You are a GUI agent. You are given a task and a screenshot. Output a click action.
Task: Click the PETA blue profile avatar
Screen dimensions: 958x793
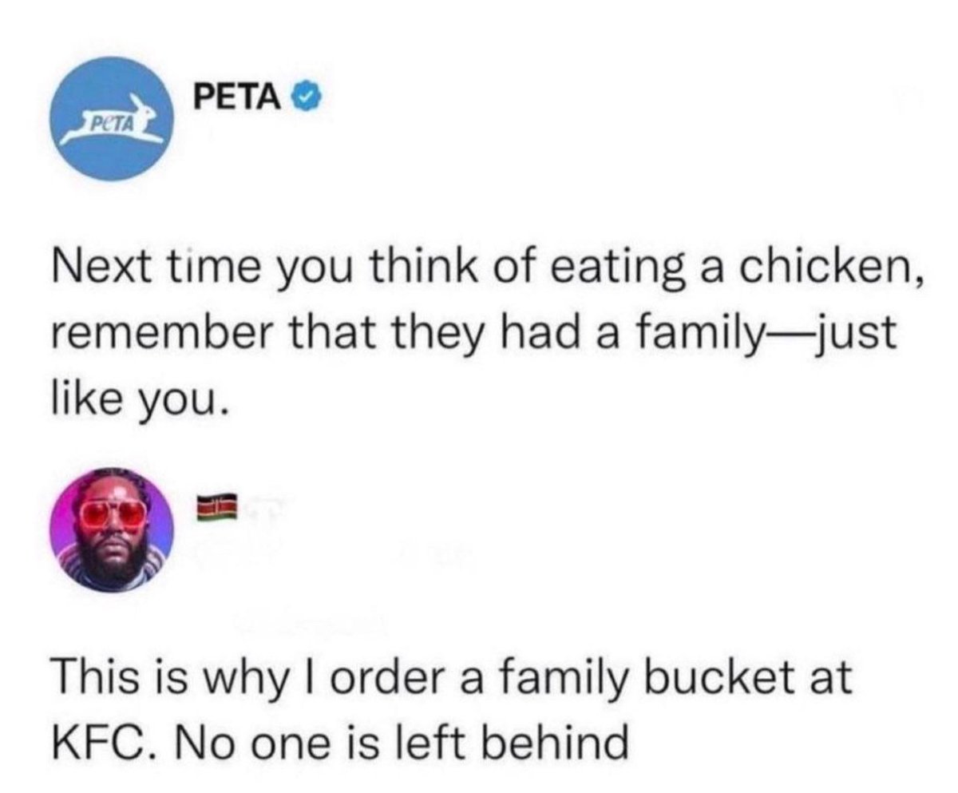click(113, 120)
